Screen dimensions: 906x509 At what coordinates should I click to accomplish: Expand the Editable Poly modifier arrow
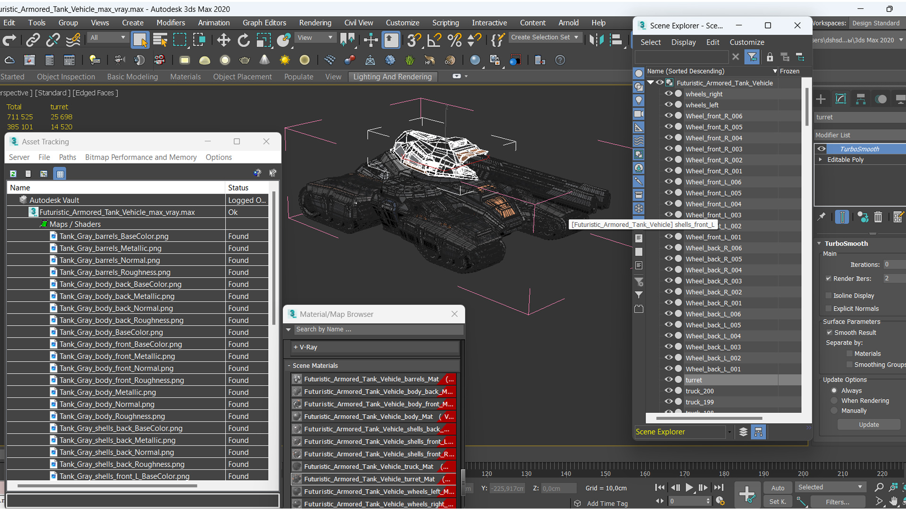pyautogui.click(x=821, y=160)
